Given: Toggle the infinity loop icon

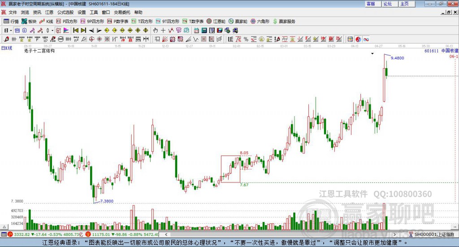Looking at the screenshot, I should tap(366, 39).
